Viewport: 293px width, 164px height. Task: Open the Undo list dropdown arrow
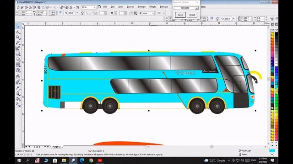click(x=51, y=7)
